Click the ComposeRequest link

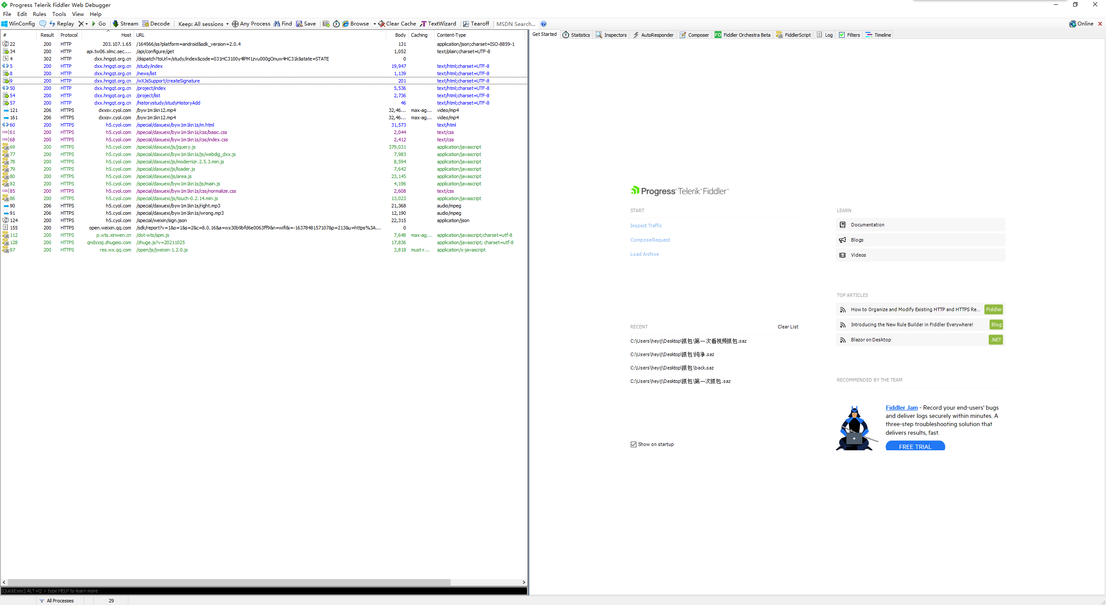tap(650, 240)
